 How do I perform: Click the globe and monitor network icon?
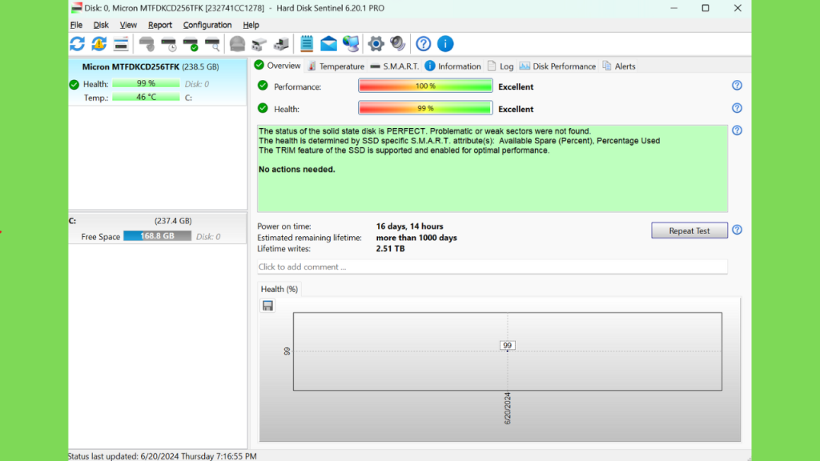351,44
